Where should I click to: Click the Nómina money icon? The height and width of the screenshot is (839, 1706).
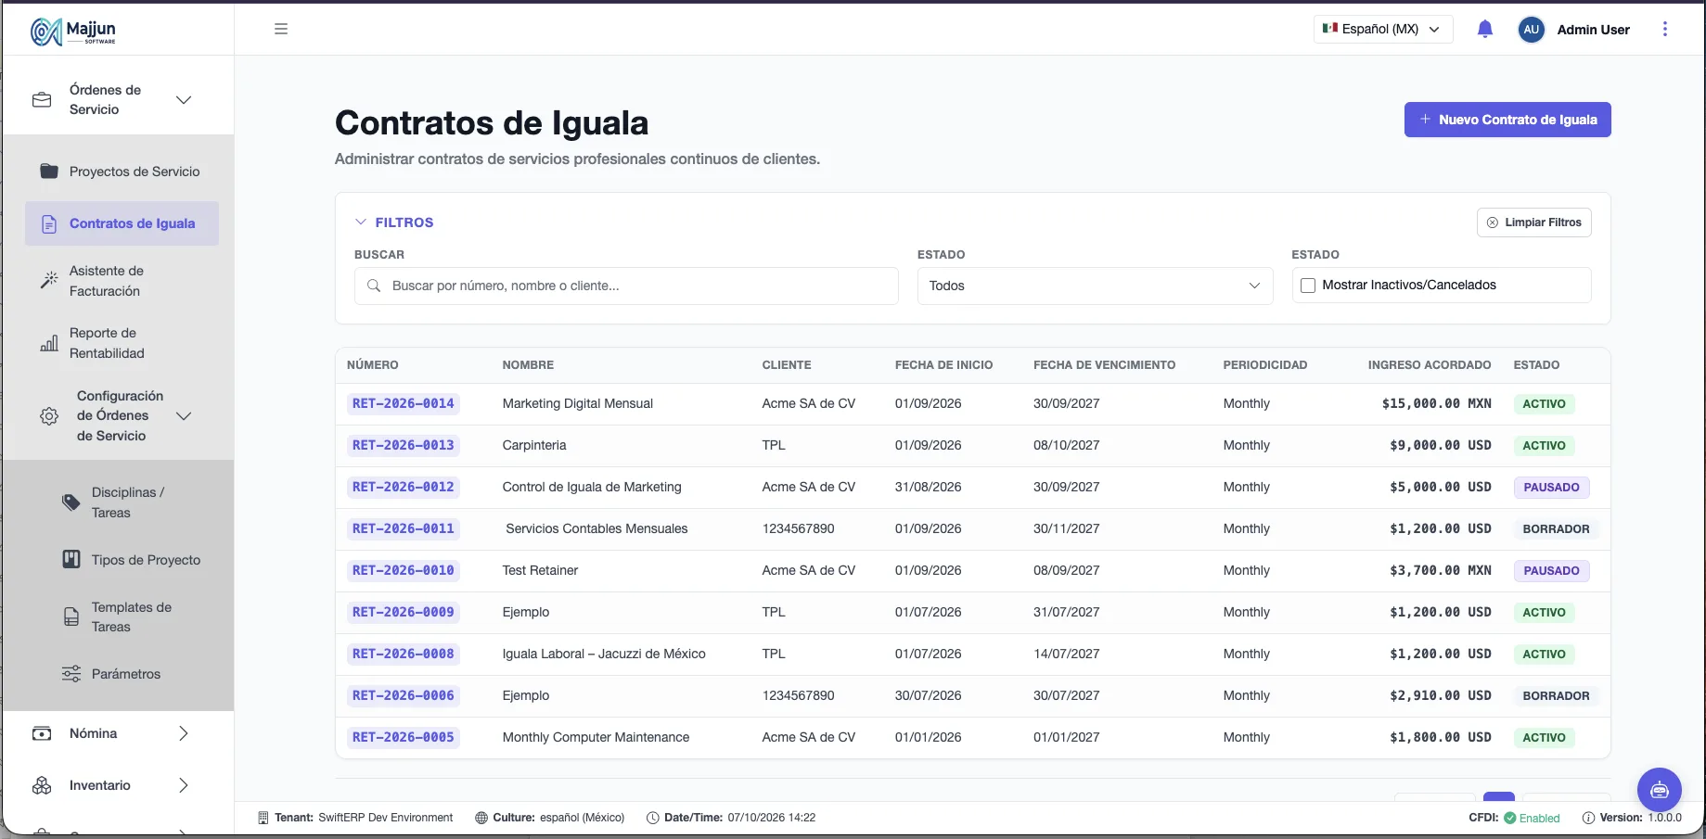[x=42, y=733]
